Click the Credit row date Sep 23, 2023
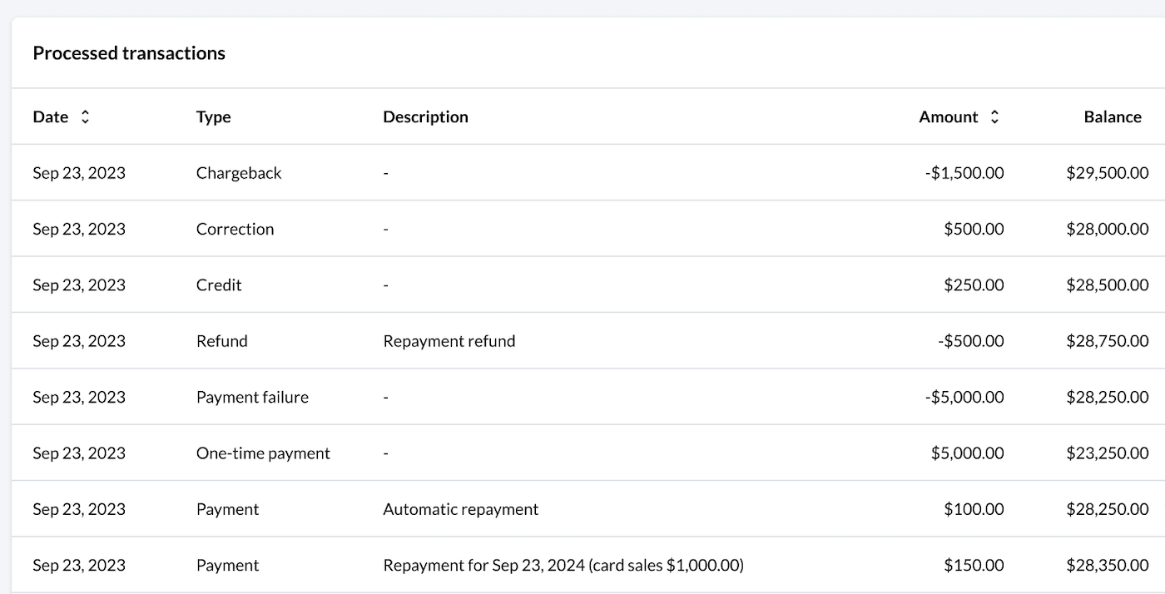 [x=79, y=285]
